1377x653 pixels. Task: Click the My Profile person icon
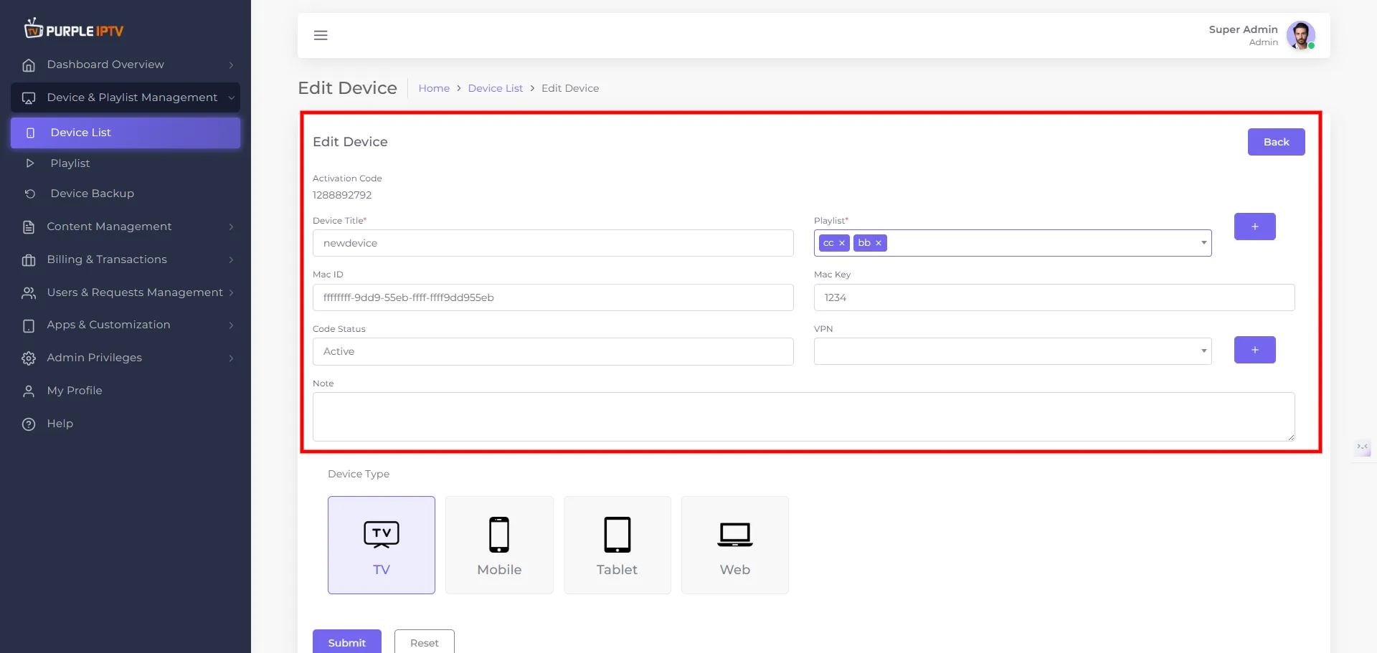(x=29, y=391)
